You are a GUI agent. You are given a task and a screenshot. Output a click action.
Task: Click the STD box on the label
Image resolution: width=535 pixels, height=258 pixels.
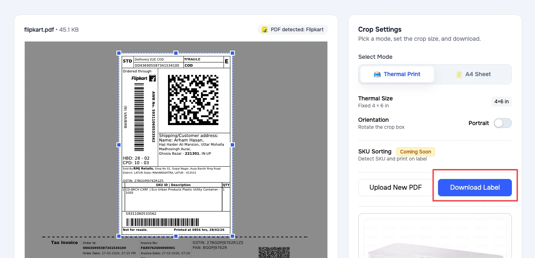pos(127,62)
